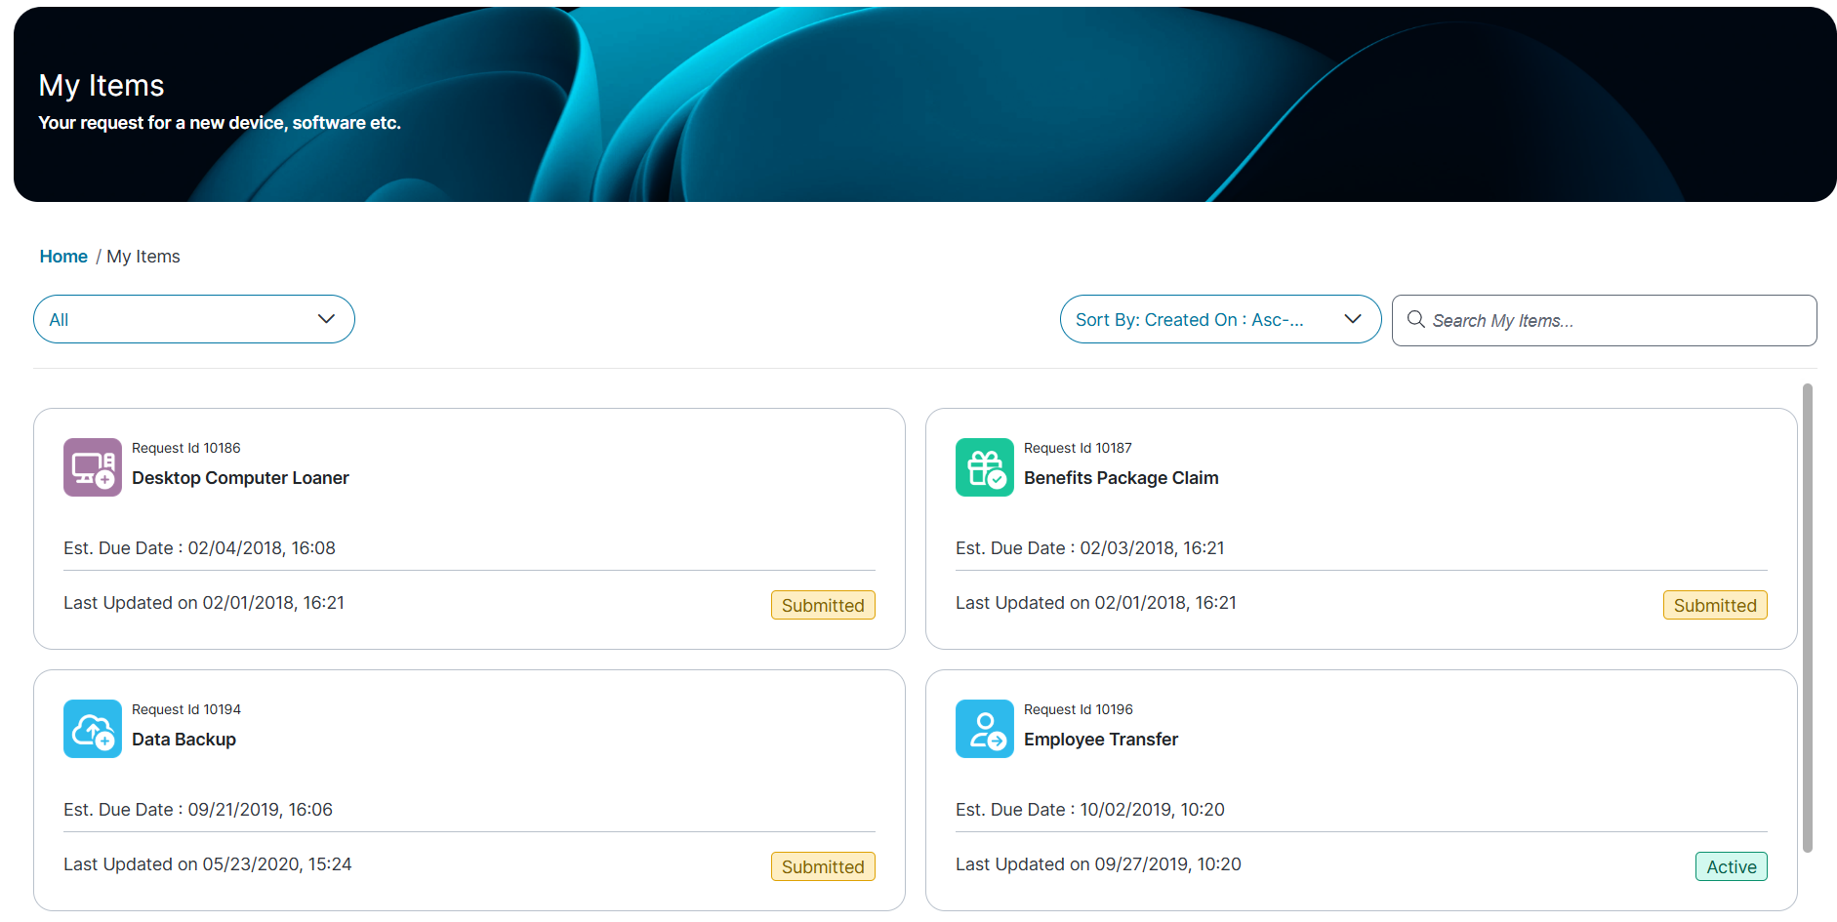Go to Home via breadcrumb link
Viewport: 1837px width, 922px height.
tap(63, 257)
